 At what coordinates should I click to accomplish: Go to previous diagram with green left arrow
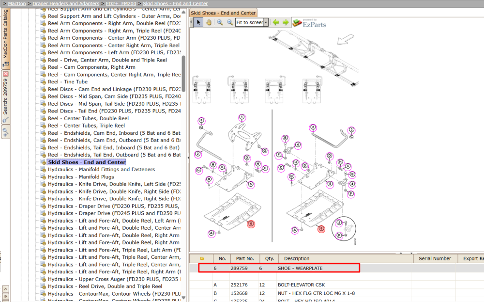pos(276,22)
